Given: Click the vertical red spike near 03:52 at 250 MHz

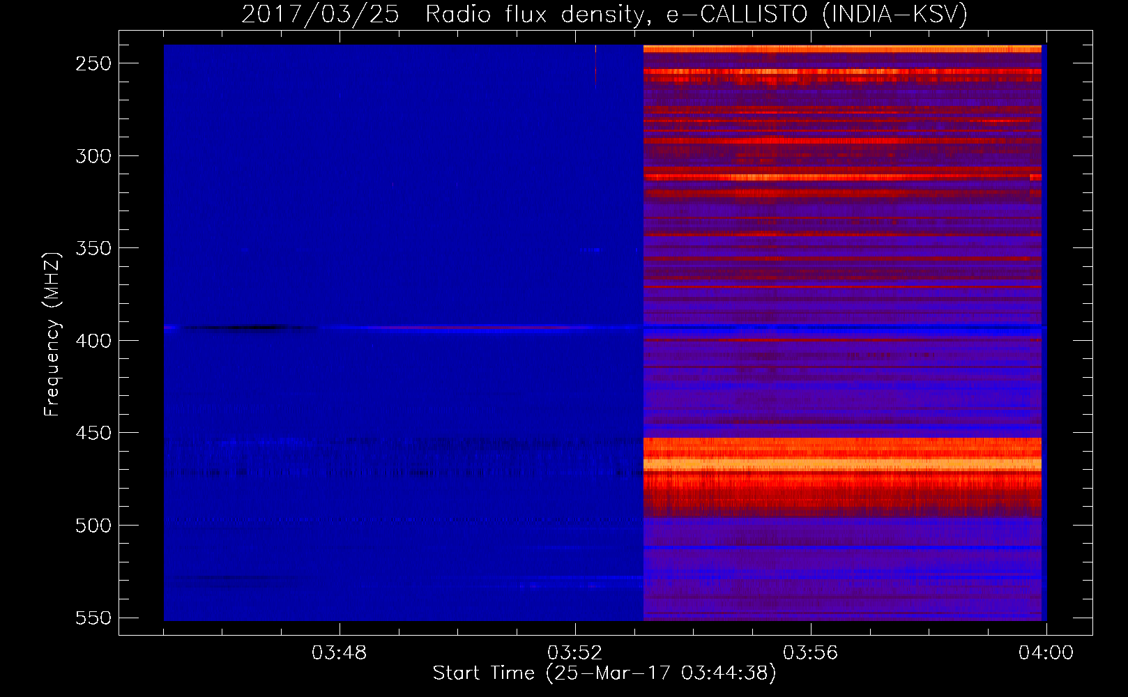Looking at the screenshot, I should tap(595, 66).
